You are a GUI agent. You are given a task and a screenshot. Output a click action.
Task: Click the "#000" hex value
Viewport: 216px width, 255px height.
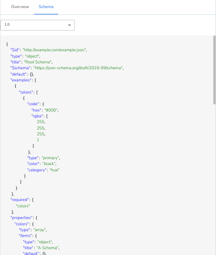pos(51,110)
